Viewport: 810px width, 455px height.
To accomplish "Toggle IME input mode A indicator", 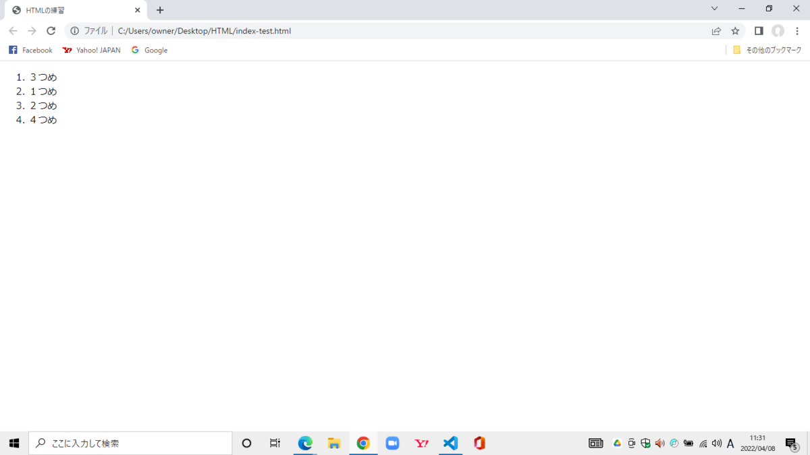I will (x=730, y=443).
